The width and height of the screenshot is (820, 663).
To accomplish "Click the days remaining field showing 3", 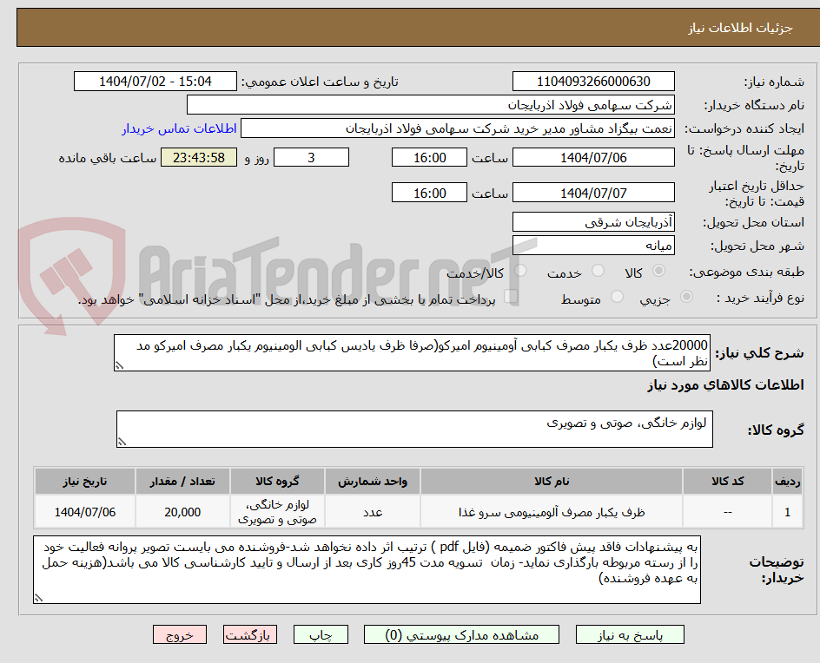I will (311, 157).
